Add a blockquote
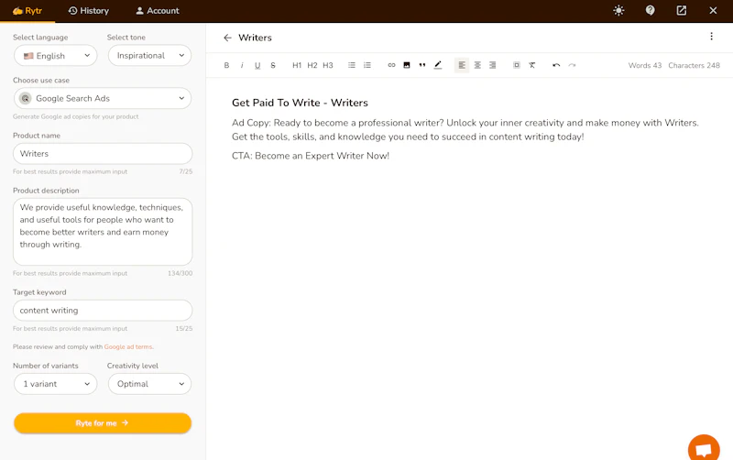The image size is (733, 460). click(422, 65)
